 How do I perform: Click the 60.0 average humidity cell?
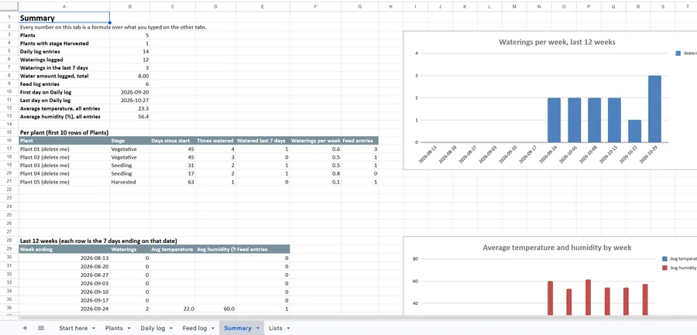[215, 309]
